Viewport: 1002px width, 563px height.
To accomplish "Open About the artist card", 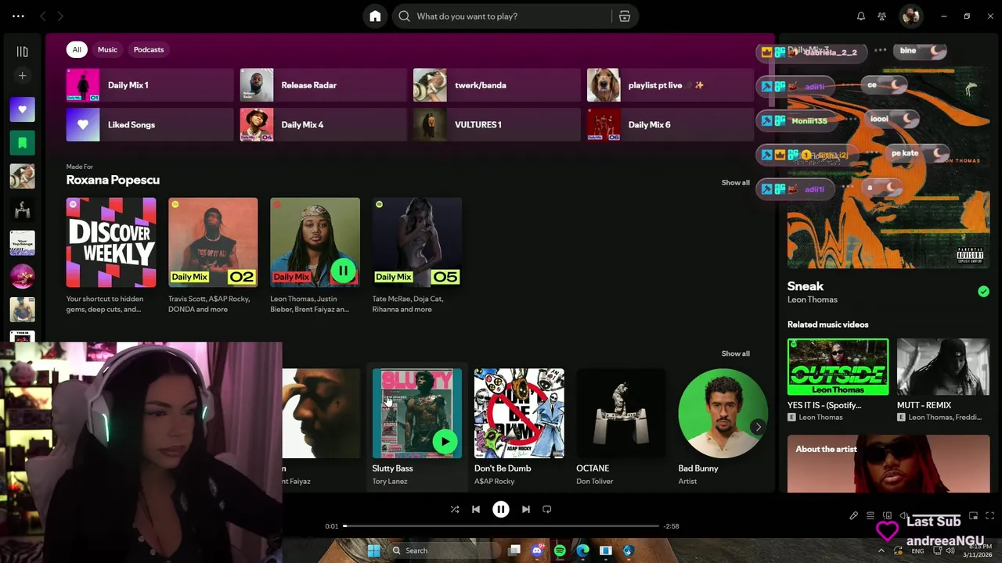I will click(888, 464).
